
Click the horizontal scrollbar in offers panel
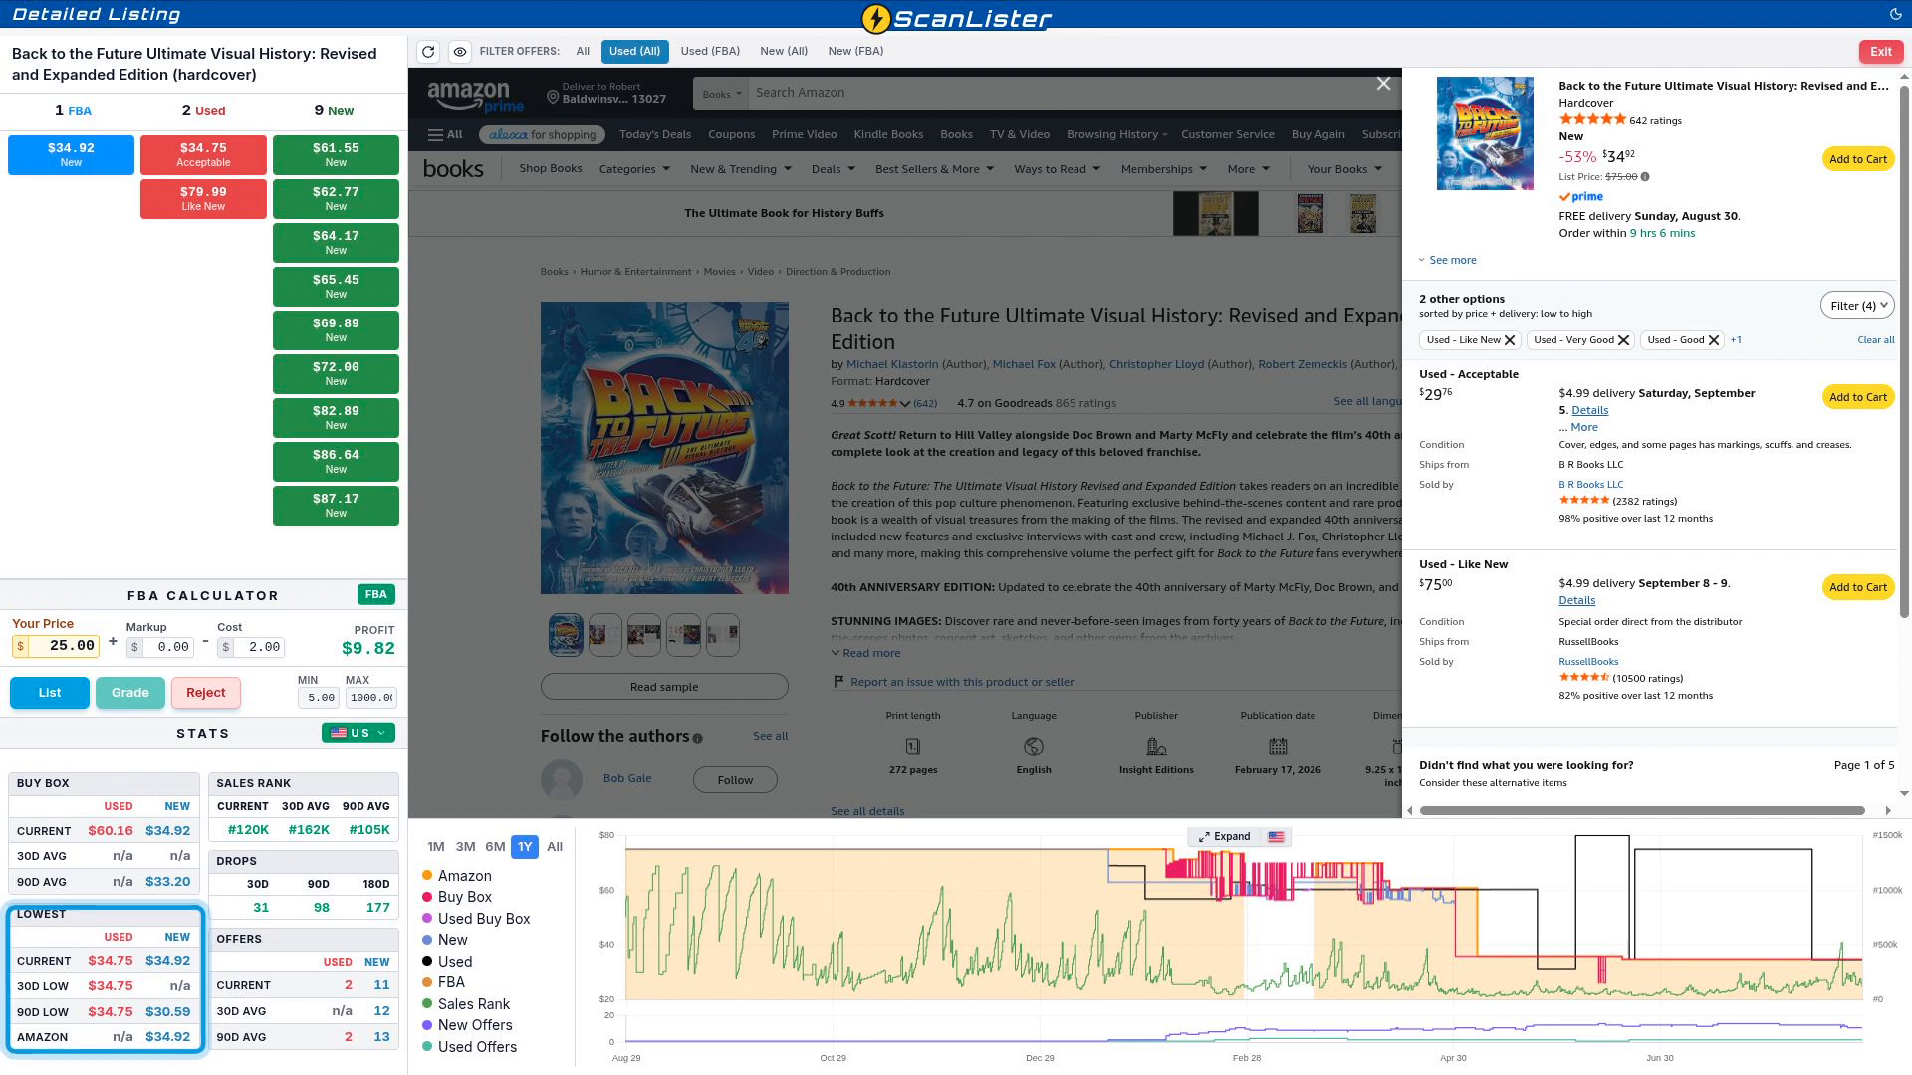1642,811
